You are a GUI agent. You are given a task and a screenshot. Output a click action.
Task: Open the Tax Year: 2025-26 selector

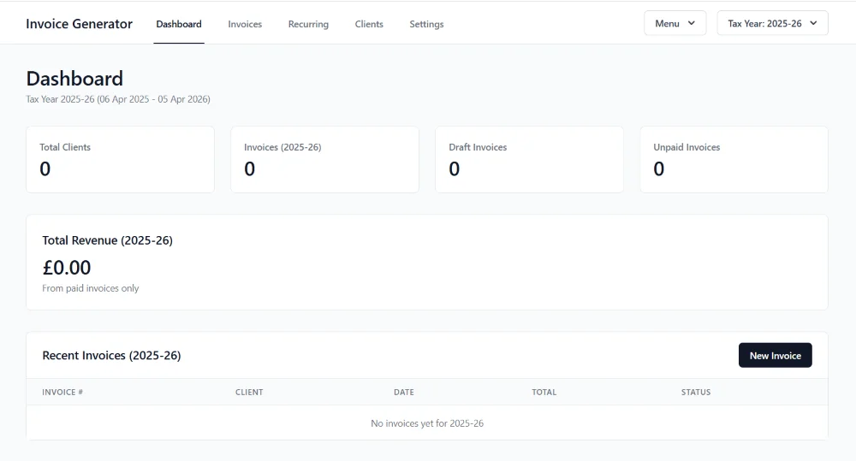772,23
